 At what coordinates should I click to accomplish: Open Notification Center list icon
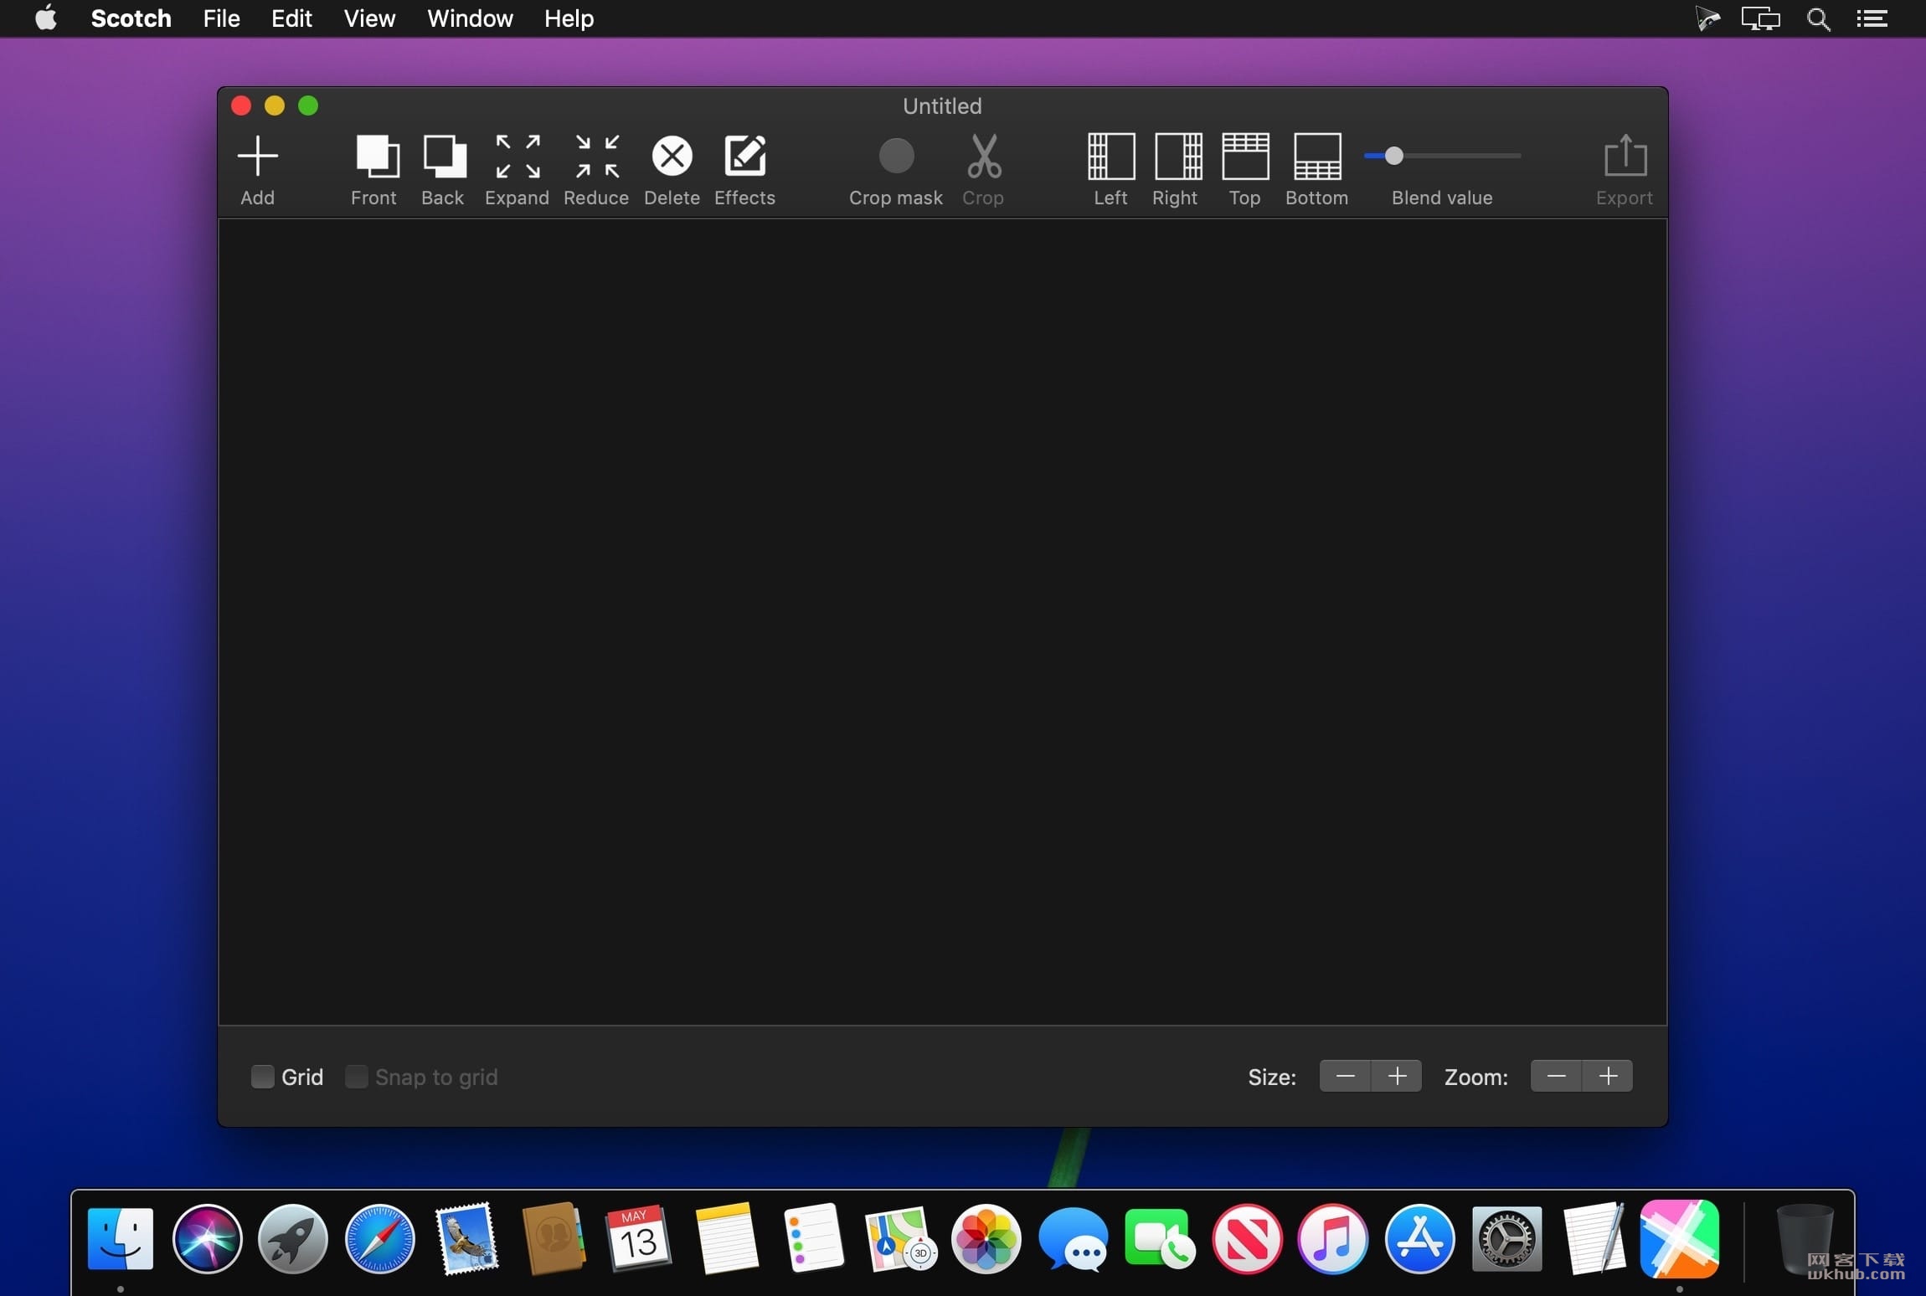point(1872,18)
